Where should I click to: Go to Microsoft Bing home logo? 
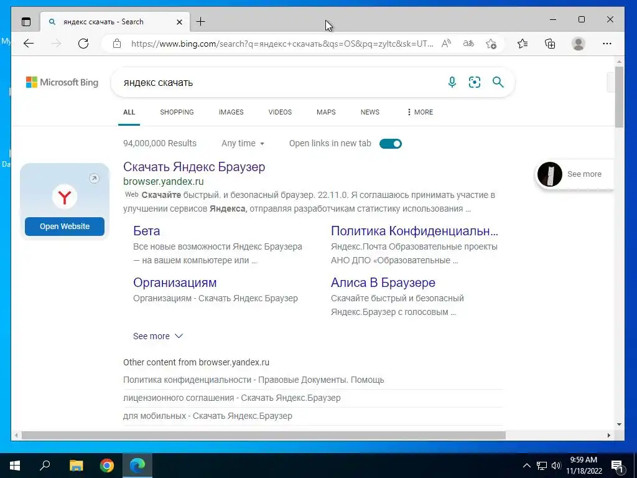(x=62, y=82)
